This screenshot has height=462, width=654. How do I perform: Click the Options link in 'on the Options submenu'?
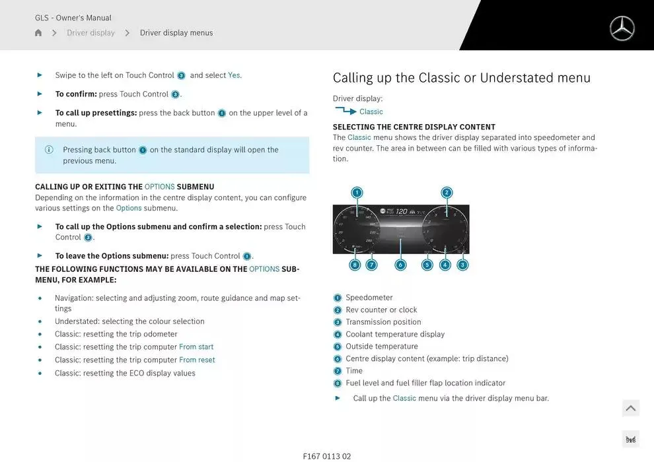tap(128, 208)
